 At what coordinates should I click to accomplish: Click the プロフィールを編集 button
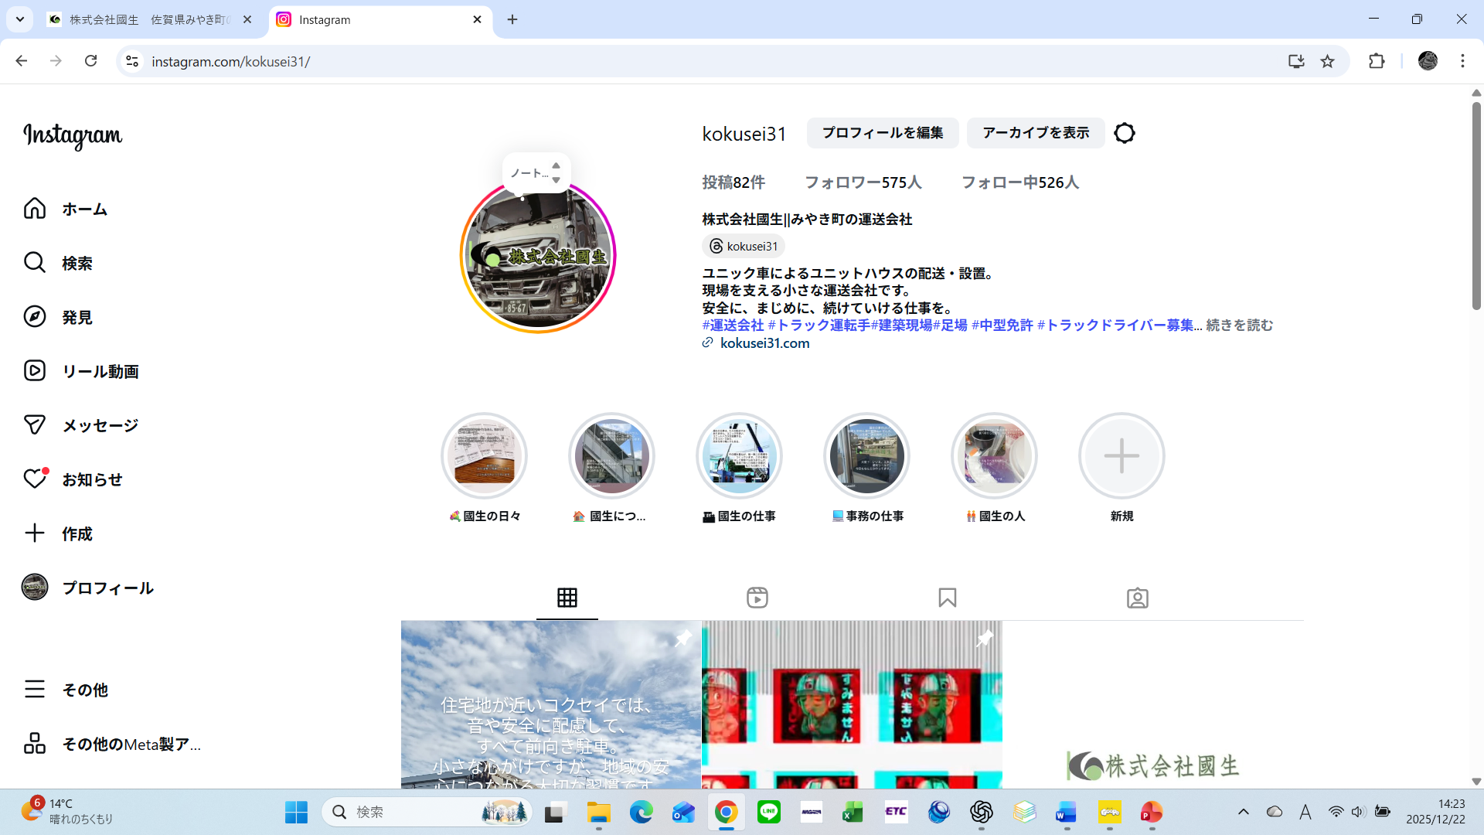point(883,133)
